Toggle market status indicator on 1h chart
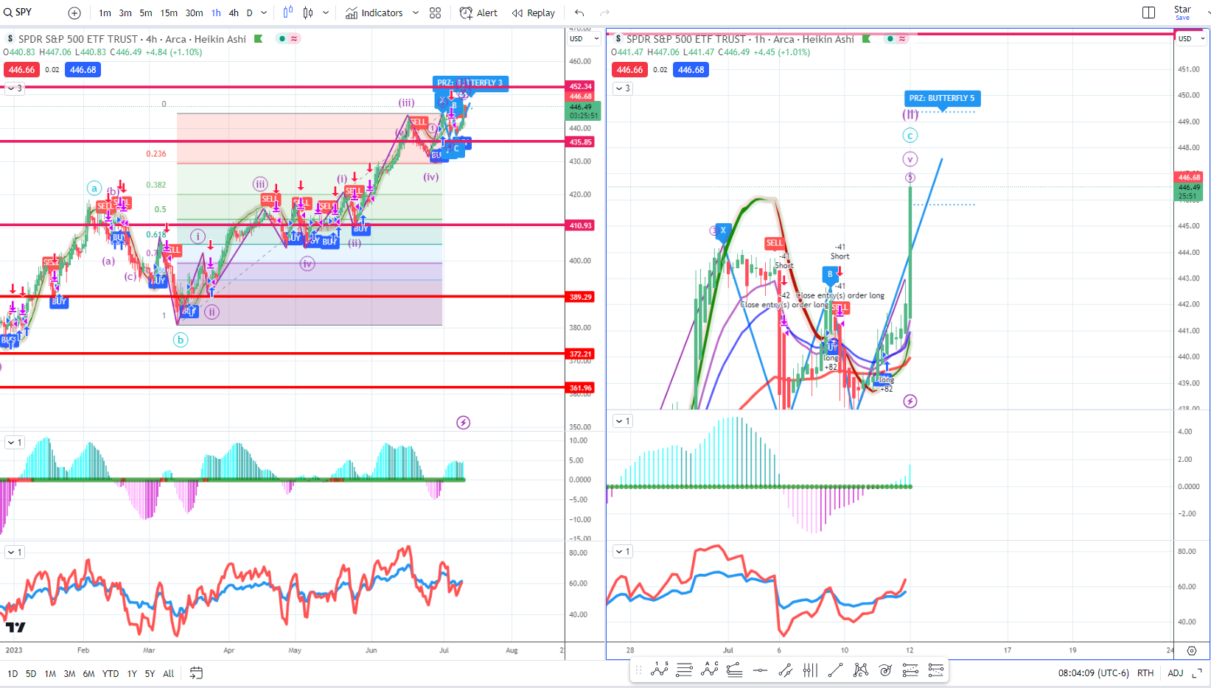1211x688 pixels. (x=890, y=39)
